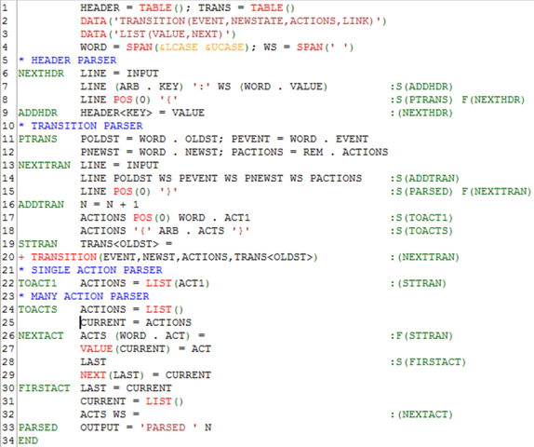
Task: Click the first TABLE keyword on line 1
Action: [x=155, y=7]
